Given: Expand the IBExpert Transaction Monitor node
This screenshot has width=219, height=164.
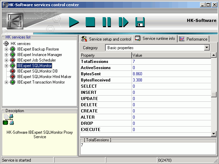Looking at the screenshot, I should click(6, 82).
